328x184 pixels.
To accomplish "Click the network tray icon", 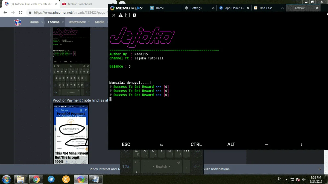I will [292, 180].
